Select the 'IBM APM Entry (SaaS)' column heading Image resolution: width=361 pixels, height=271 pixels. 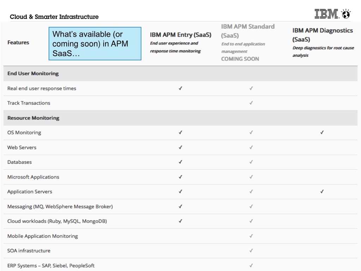(180, 35)
